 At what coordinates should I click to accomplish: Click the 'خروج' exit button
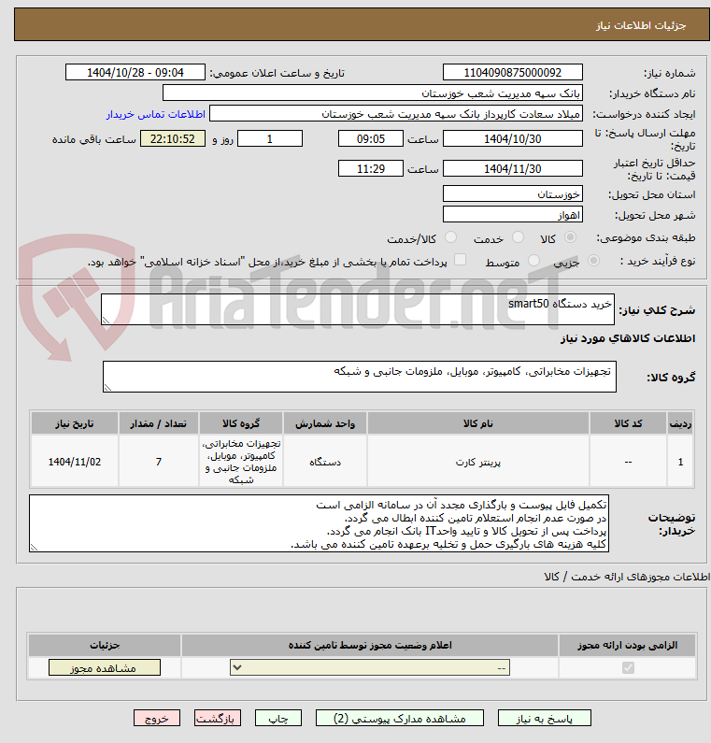click(x=157, y=719)
